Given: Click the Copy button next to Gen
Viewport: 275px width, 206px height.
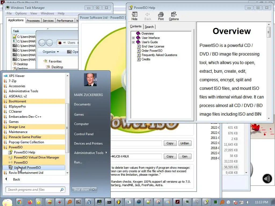Looking at the screenshot, I should (x=170, y=156).
